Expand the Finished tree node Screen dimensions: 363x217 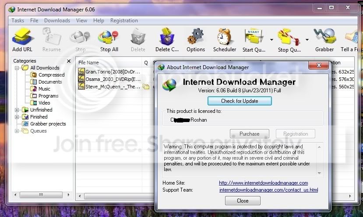coord(17,117)
